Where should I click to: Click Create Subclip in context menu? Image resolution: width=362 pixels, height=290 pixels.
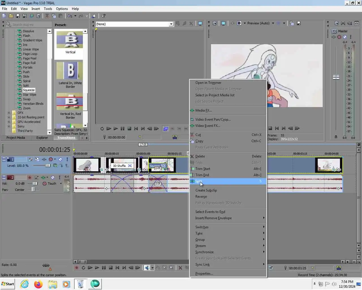[x=228, y=190]
